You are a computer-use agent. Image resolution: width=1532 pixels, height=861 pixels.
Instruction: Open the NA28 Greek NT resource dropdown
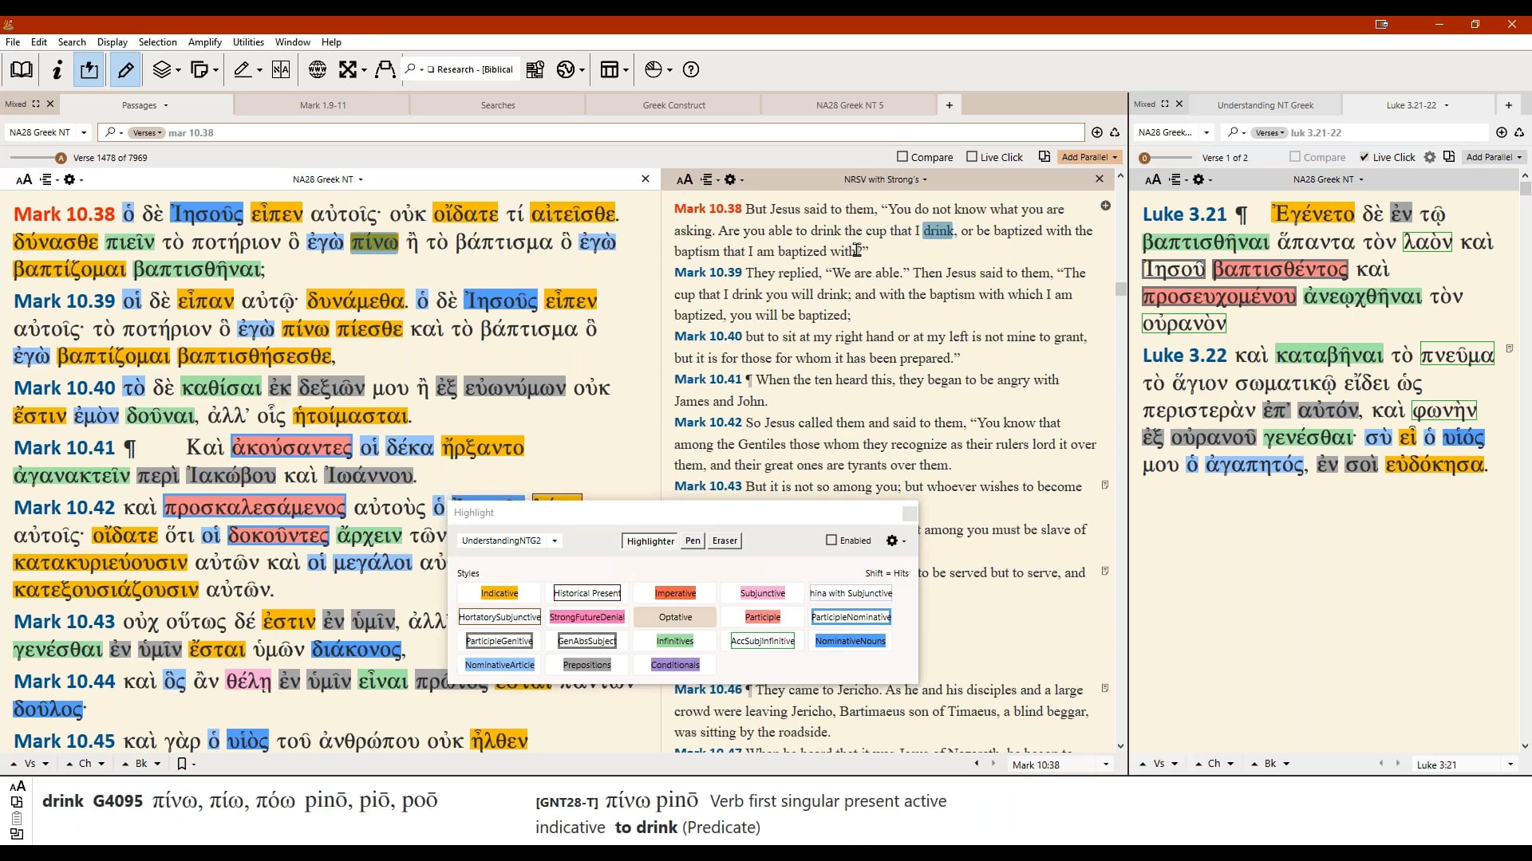(x=327, y=179)
